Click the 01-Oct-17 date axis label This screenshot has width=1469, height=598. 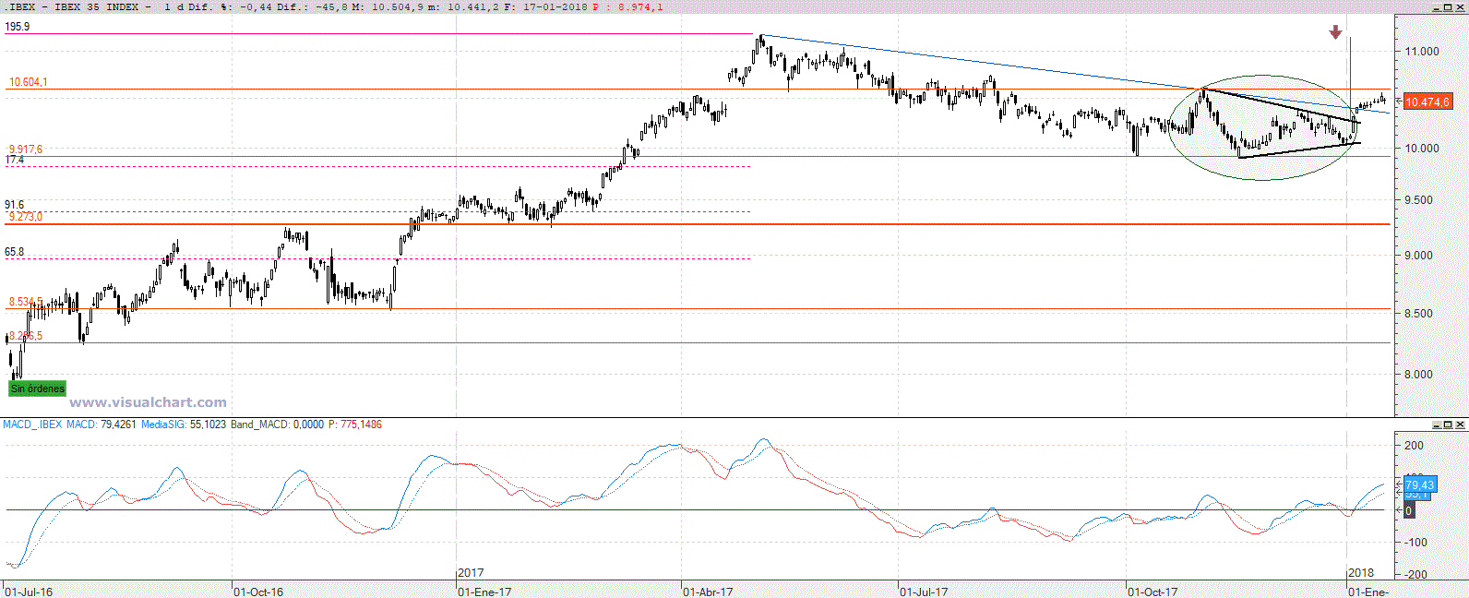[x=1153, y=592]
